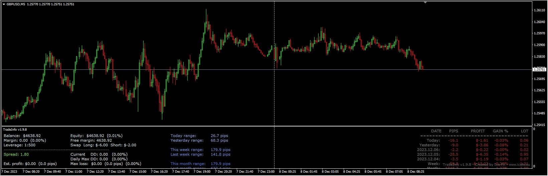The height and width of the screenshot is (176, 548).
Task: Click the 1.25900 price scale label
Action: [x=539, y=45]
